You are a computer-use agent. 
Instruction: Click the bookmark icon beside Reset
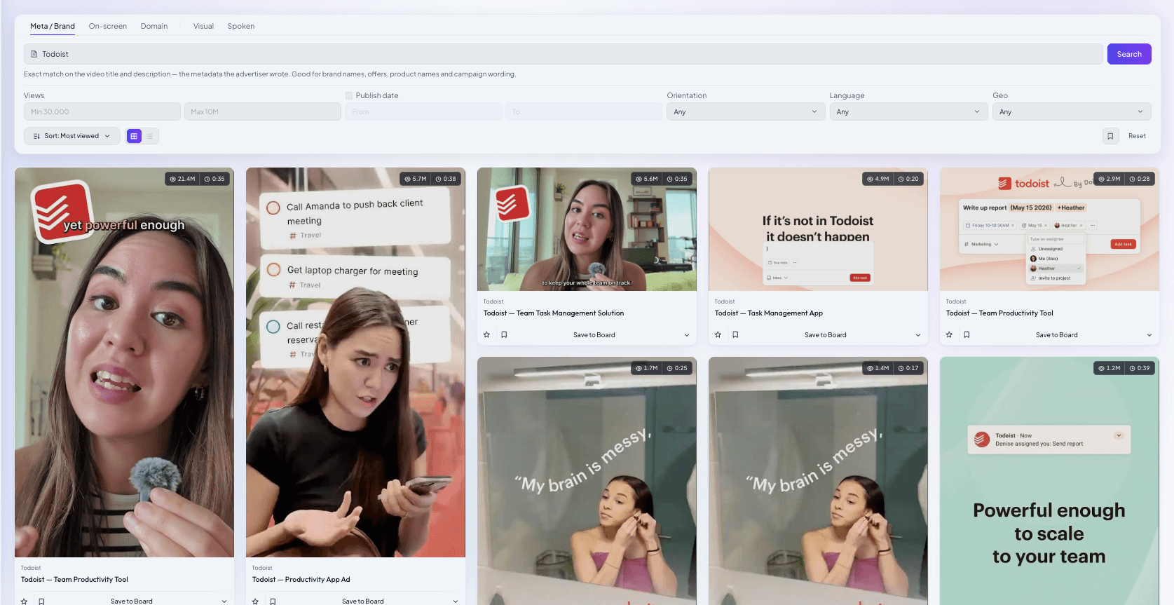[1110, 136]
